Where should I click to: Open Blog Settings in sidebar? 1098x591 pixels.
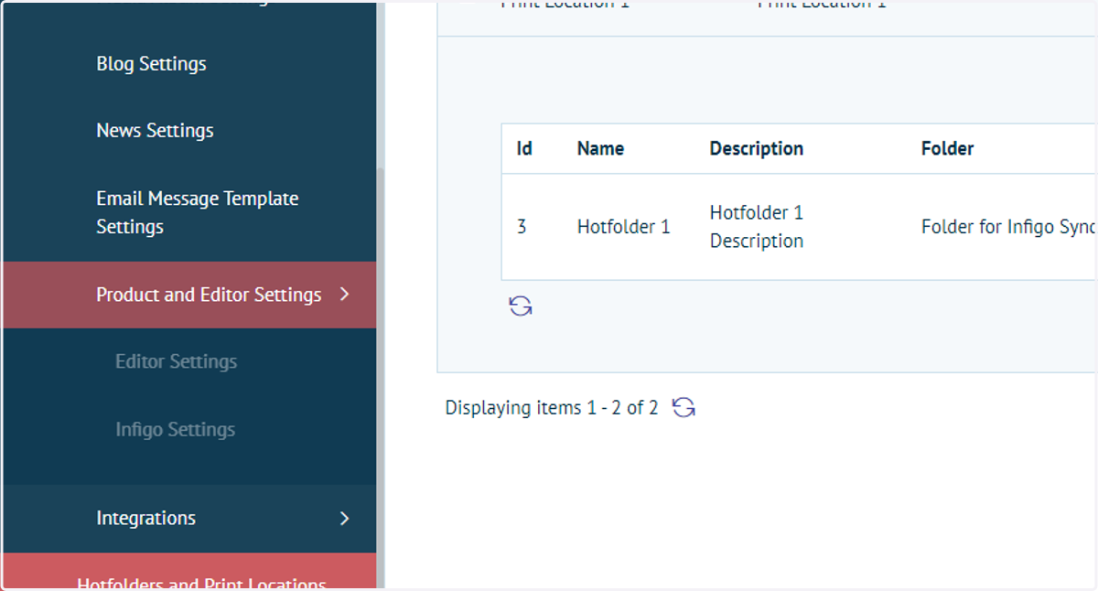(x=151, y=64)
